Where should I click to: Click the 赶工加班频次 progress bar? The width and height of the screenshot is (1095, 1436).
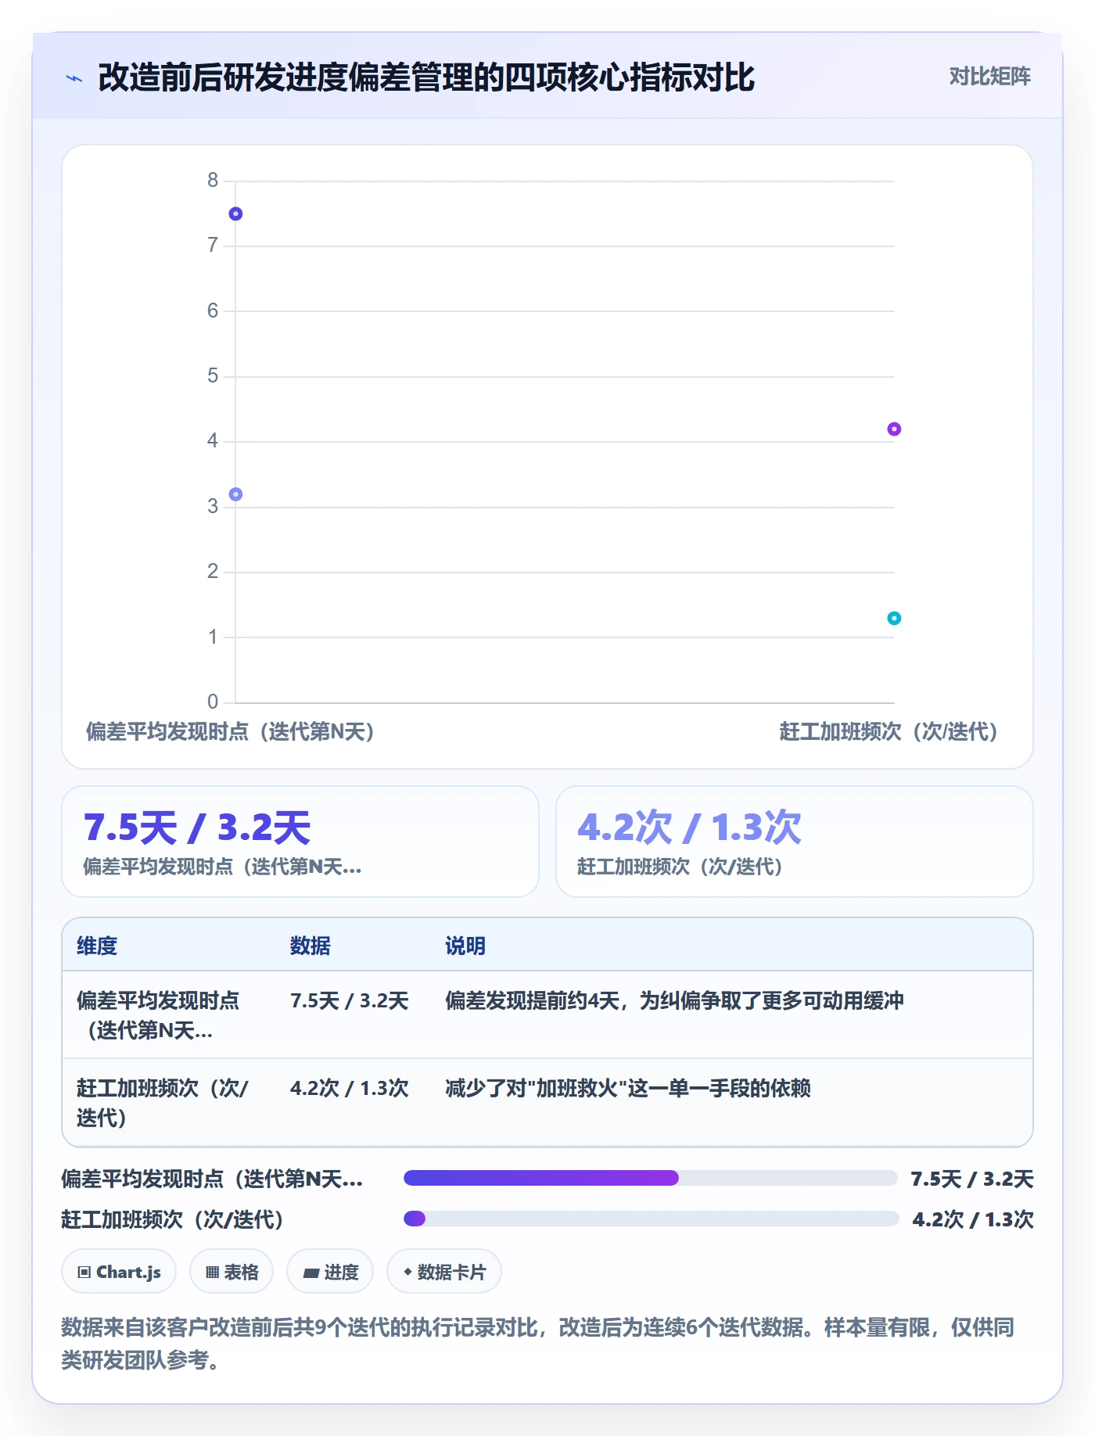tap(650, 1219)
